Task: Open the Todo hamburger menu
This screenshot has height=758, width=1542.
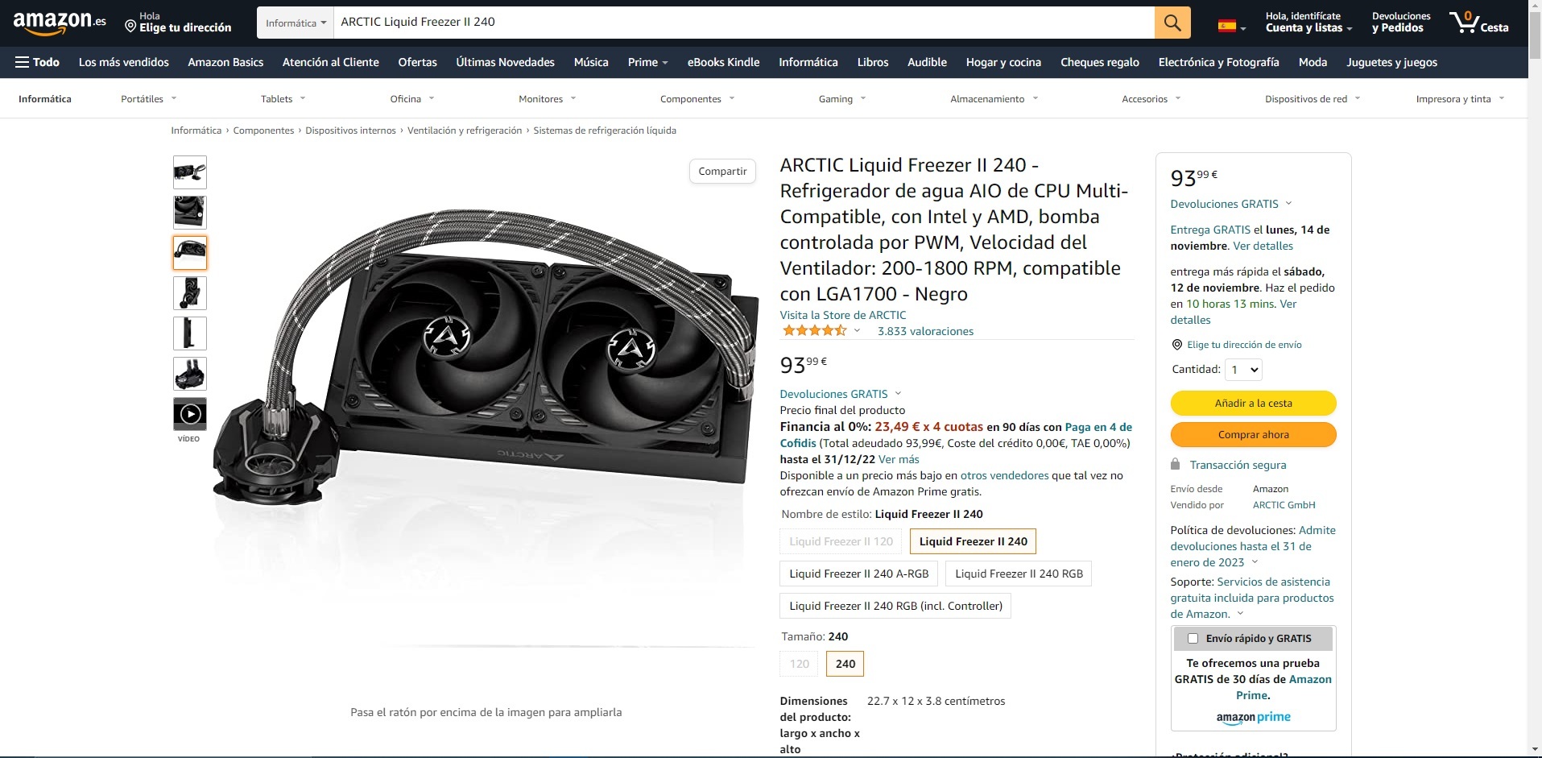Action: tap(37, 62)
